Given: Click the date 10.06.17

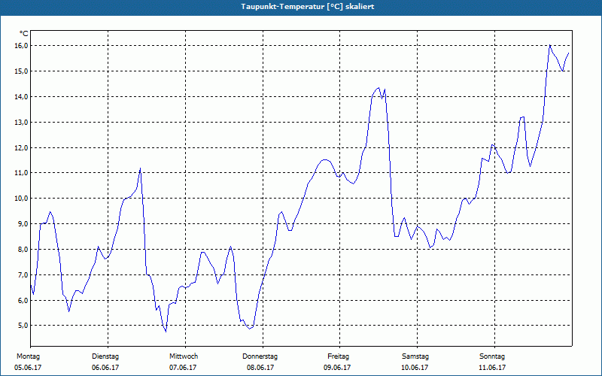Looking at the screenshot, I should [415, 368].
